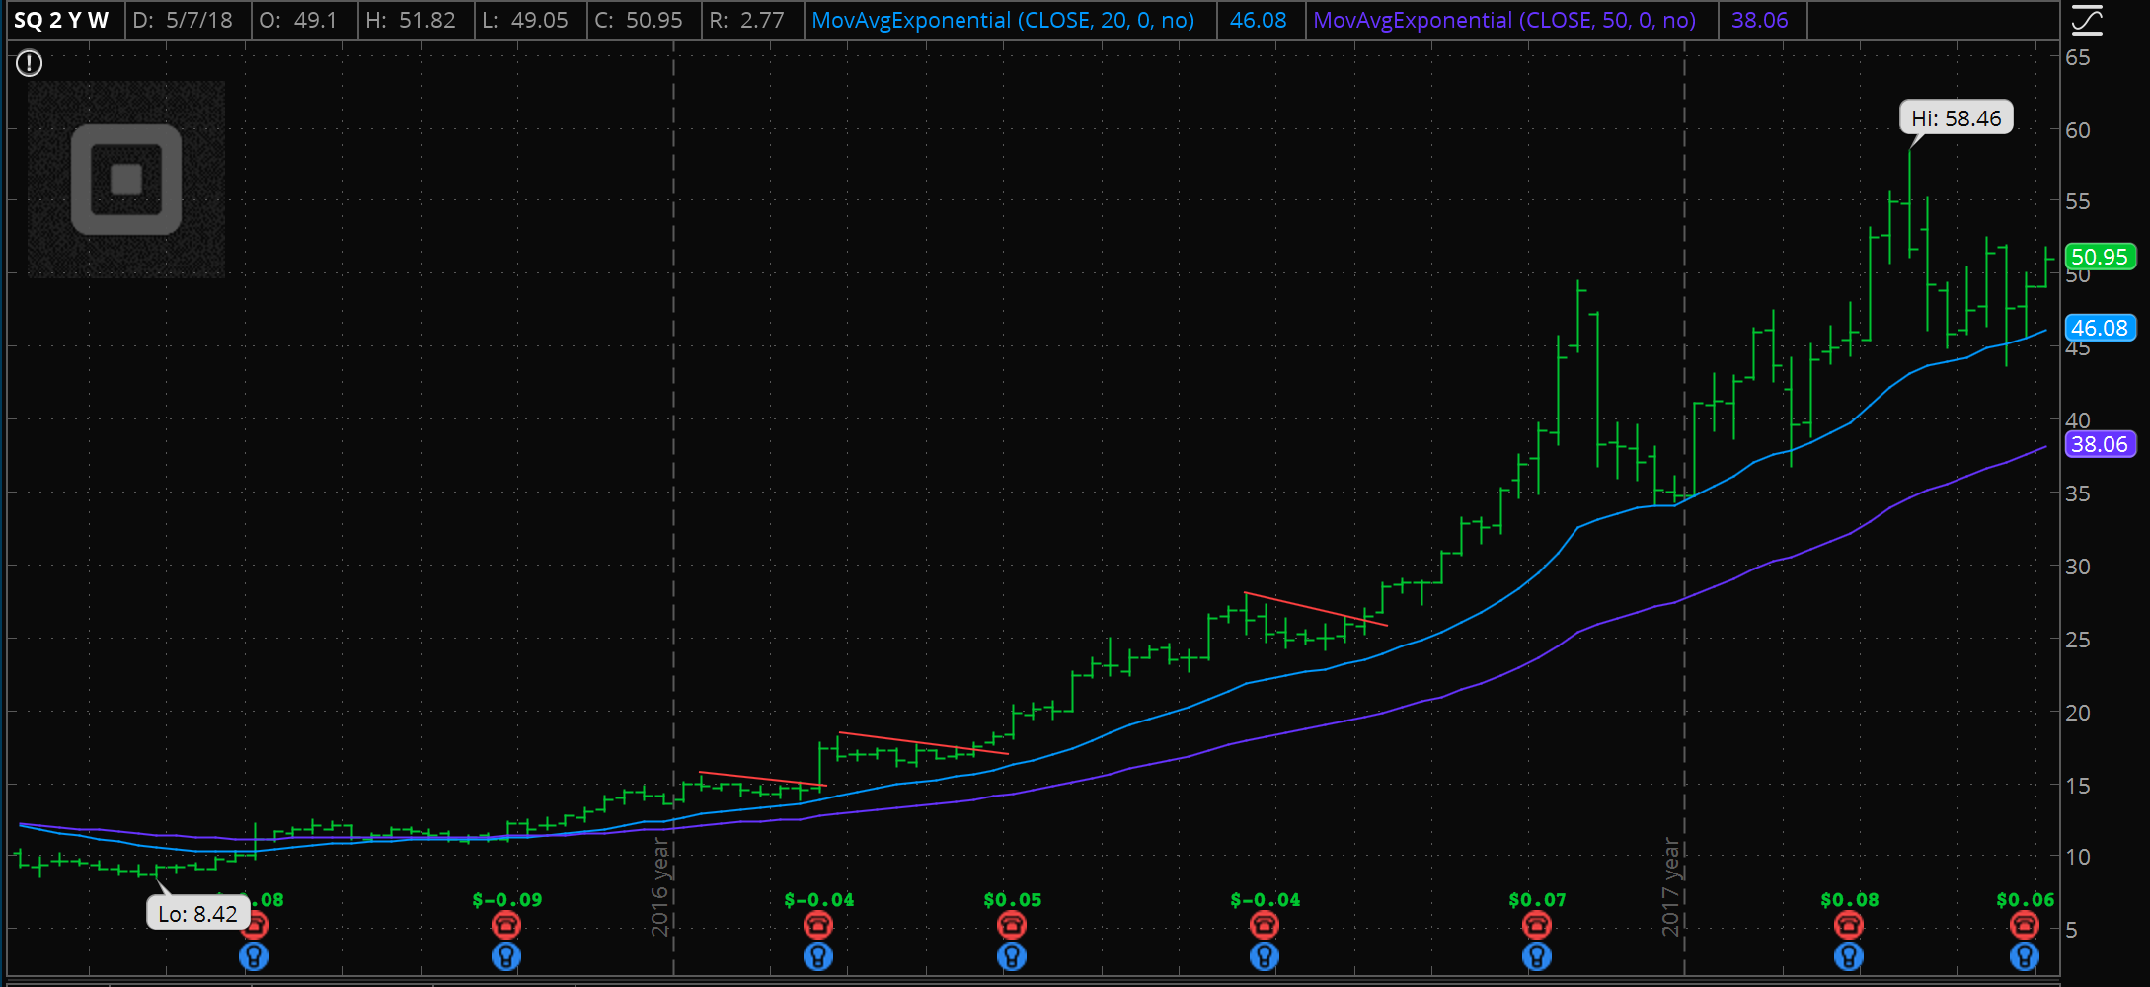Click the red earnings phone icon under $0.05
Image resolution: width=2150 pixels, height=987 pixels.
(1012, 925)
